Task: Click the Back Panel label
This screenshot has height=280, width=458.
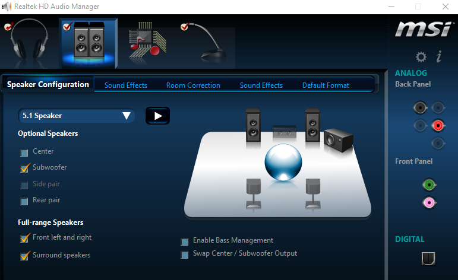Action: [x=413, y=84]
